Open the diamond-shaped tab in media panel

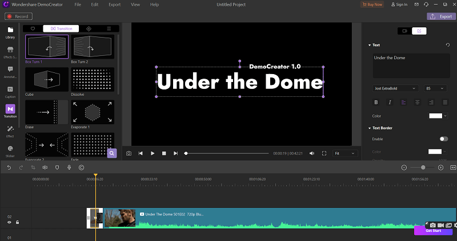point(89,28)
